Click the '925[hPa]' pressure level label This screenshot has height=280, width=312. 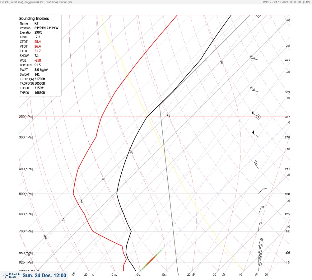click(x=26, y=262)
